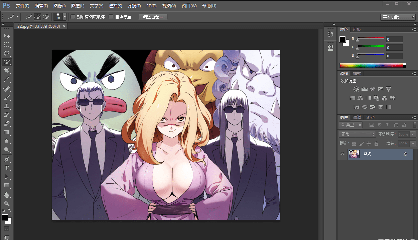418x240 pixels.
Task: Enable the 自动增强 checkbox
Action: [x=111, y=17]
